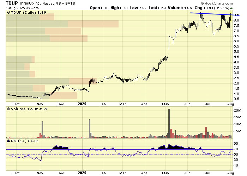Viewport: 247px width, 176px height.
Task: Click the Jul label under the price panel
Action: (x=207, y=104)
